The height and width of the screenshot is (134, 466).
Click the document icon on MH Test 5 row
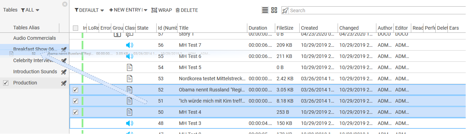(x=129, y=67)
